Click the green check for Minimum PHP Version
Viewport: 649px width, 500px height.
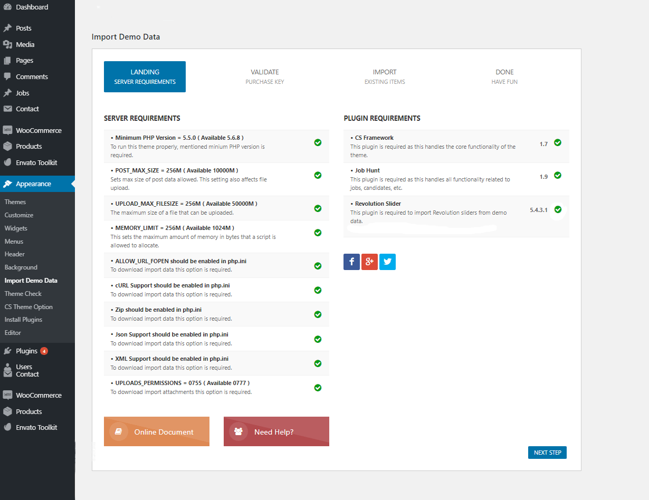(318, 142)
